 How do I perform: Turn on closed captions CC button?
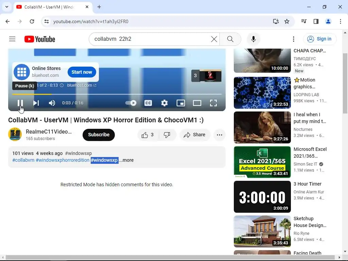click(148, 103)
